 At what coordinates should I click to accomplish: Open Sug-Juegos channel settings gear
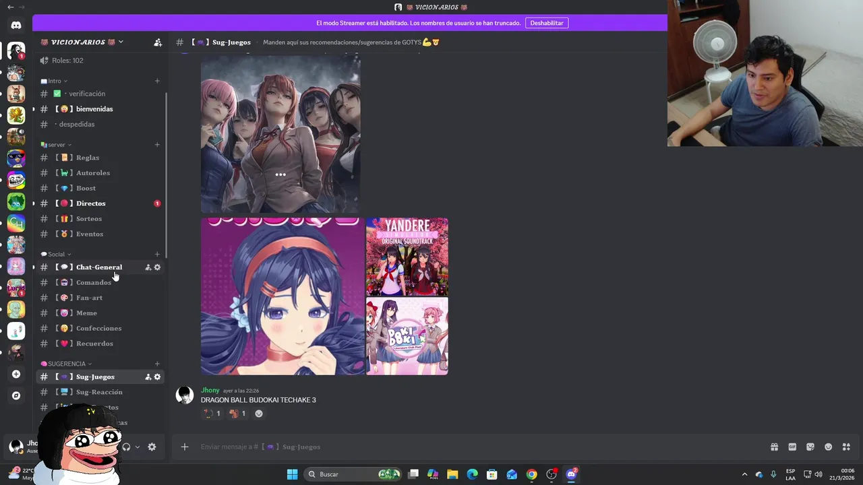(157, 377)
